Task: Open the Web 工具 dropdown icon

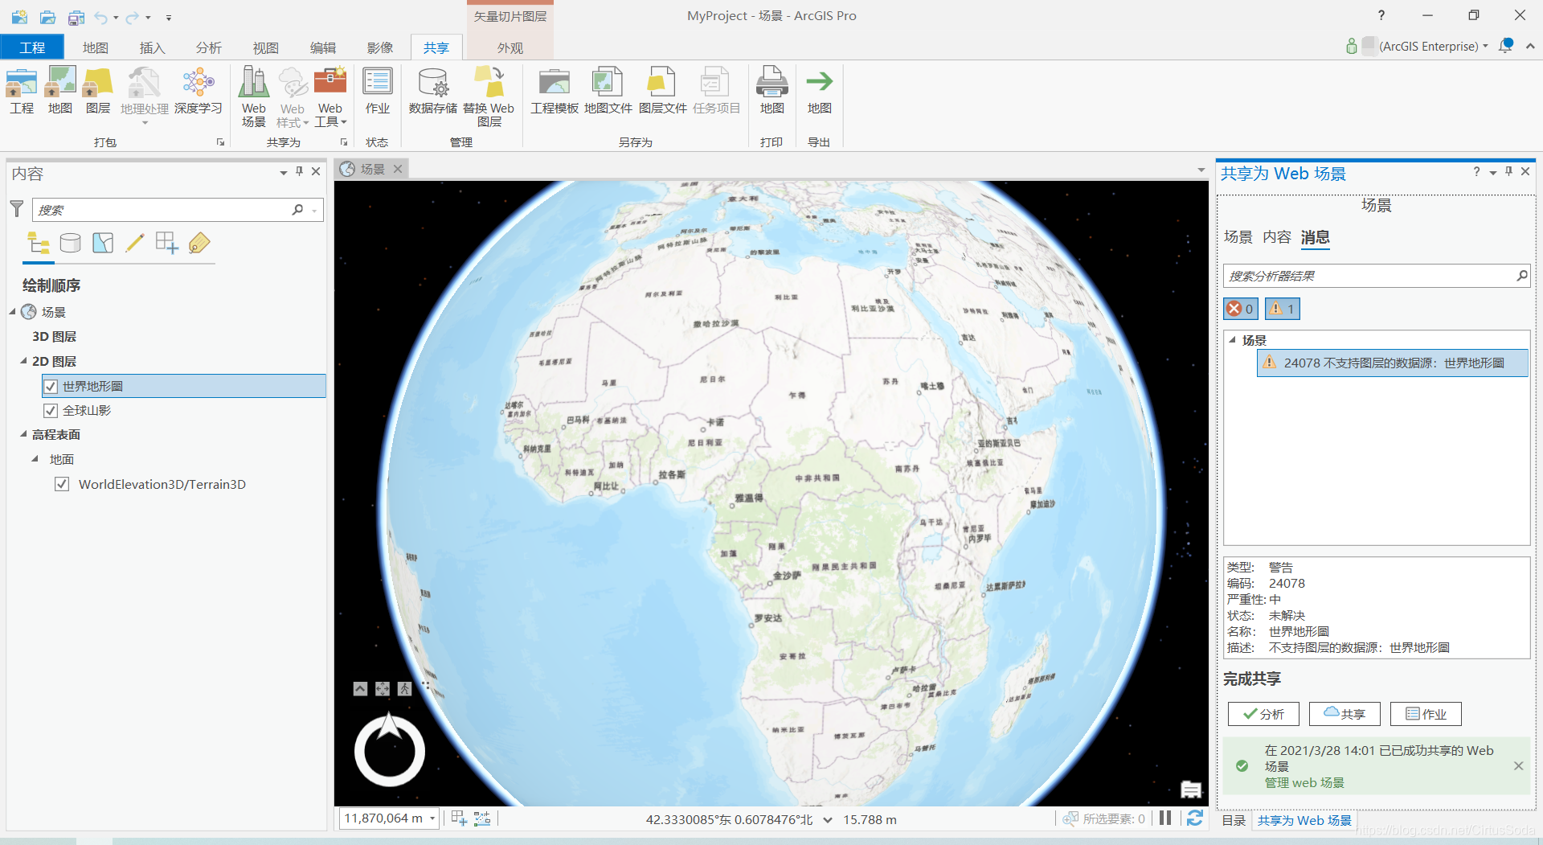Action: pos(330,96)
